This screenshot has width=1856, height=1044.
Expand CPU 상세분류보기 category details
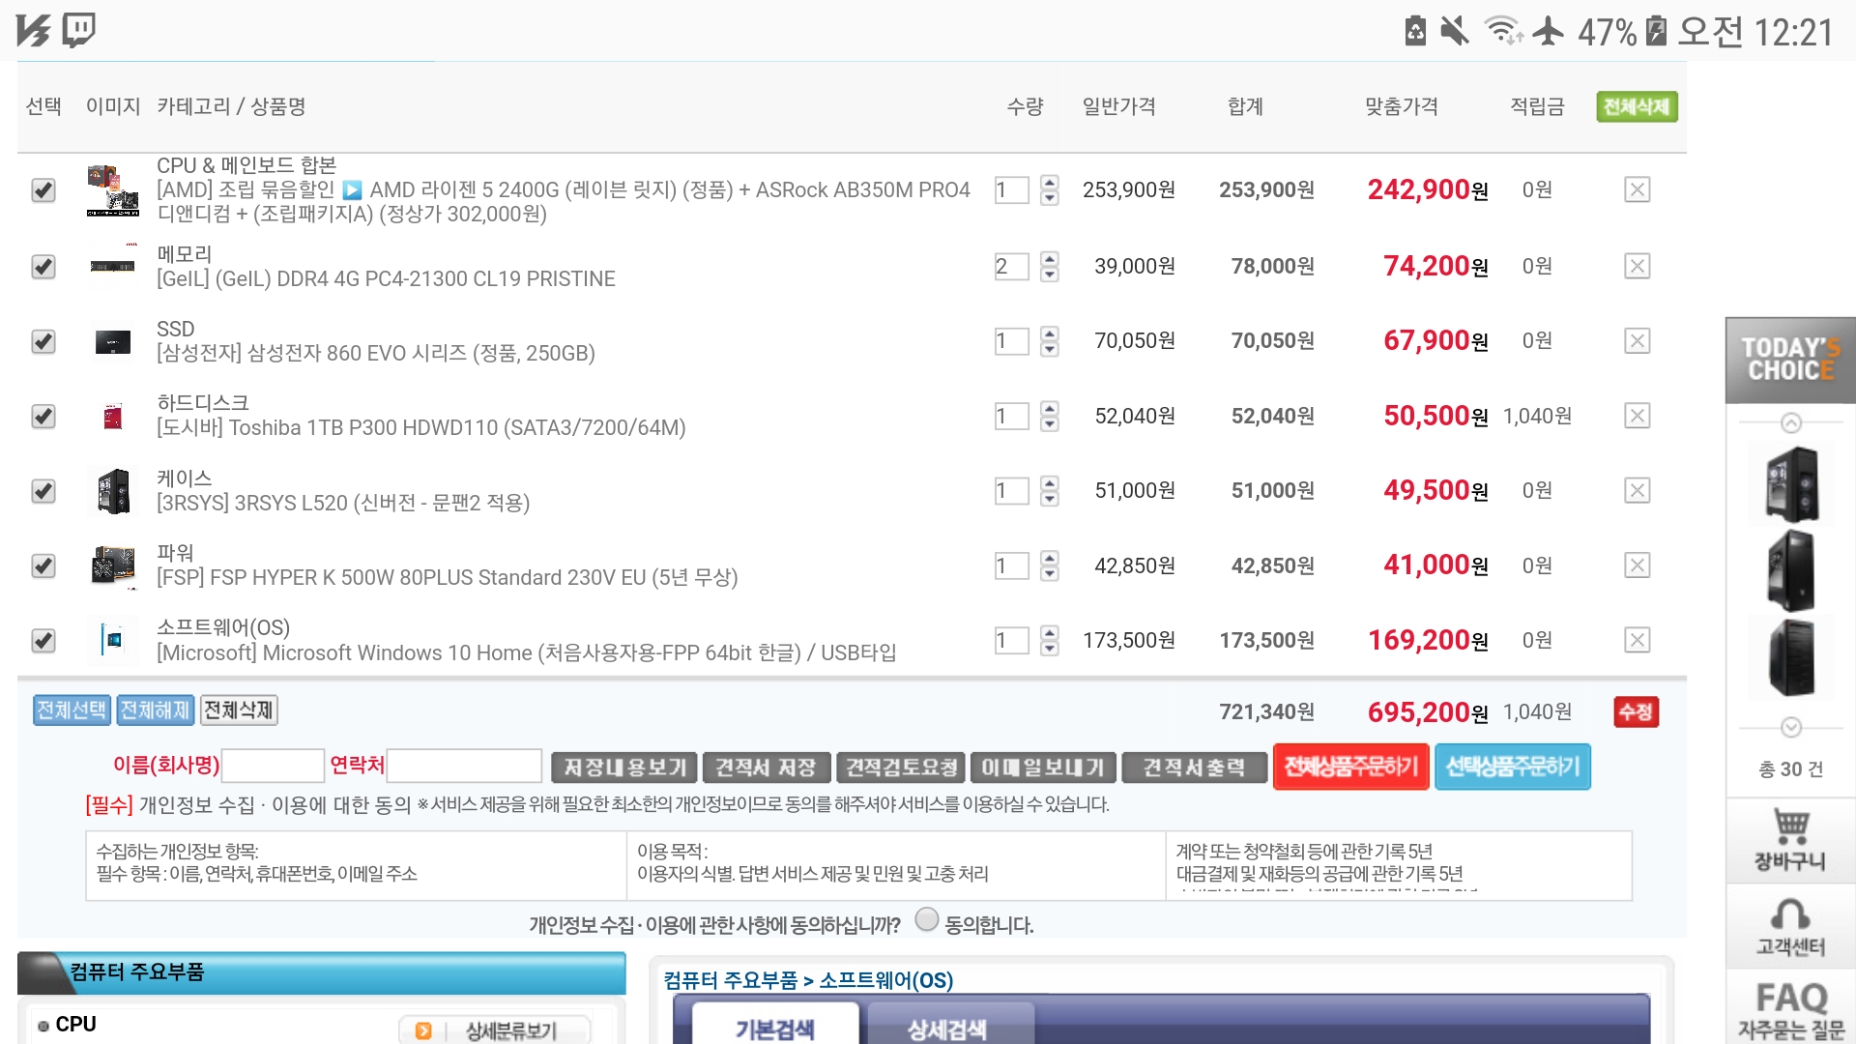point(495,1030)
